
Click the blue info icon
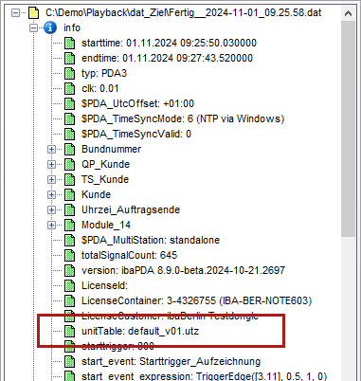(50, 27)
